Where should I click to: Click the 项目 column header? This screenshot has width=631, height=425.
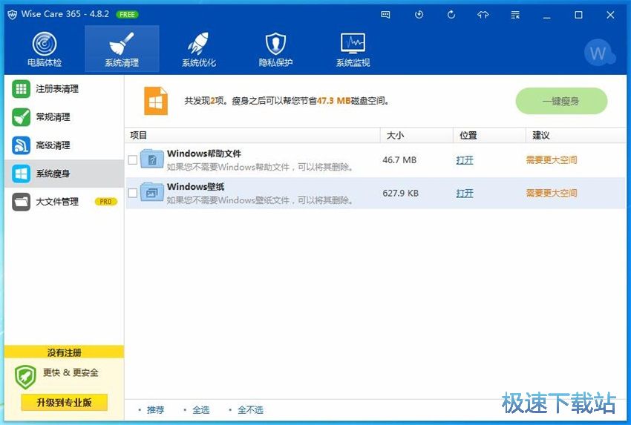pyautogui.click(x=252, y=135)
